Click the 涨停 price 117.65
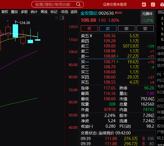This screenshot has width=164, height=146. (x=110, y=88)
